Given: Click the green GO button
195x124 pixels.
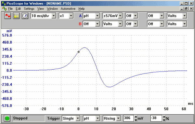Looking at the screenshot, I should click(7, 118).
